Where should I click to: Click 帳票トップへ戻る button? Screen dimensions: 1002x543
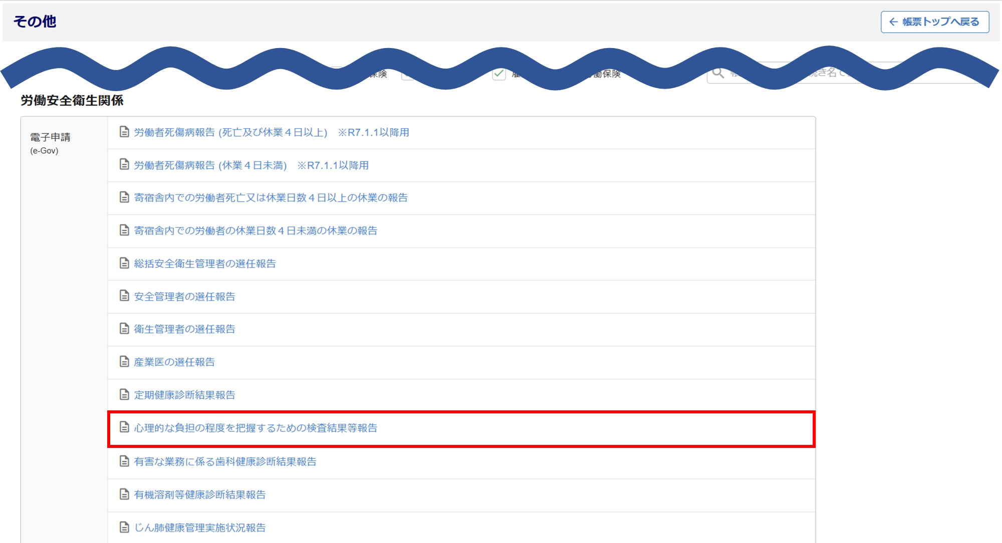click(x=934, y=22)
